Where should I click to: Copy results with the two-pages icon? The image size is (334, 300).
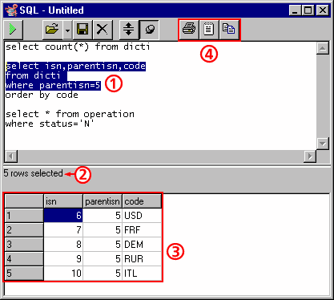229,29
